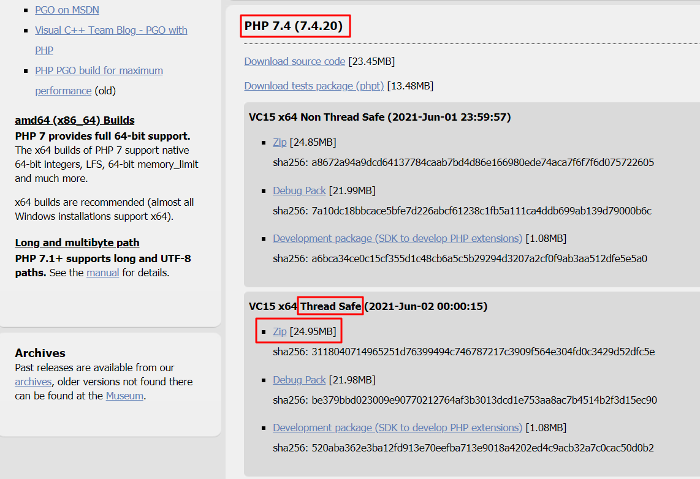Download the Non Thread Safe Zip (24.85MB)
The width and height of the screenshot is (700, 479).
click(x=280, y=142)
